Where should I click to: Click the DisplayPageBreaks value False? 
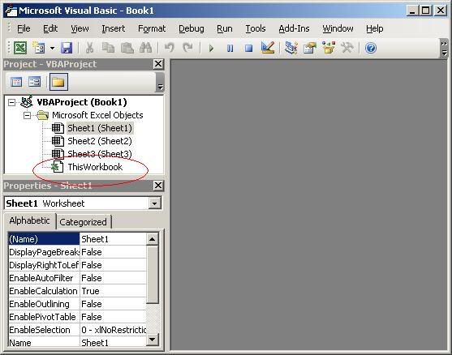(x=113, y=252)
